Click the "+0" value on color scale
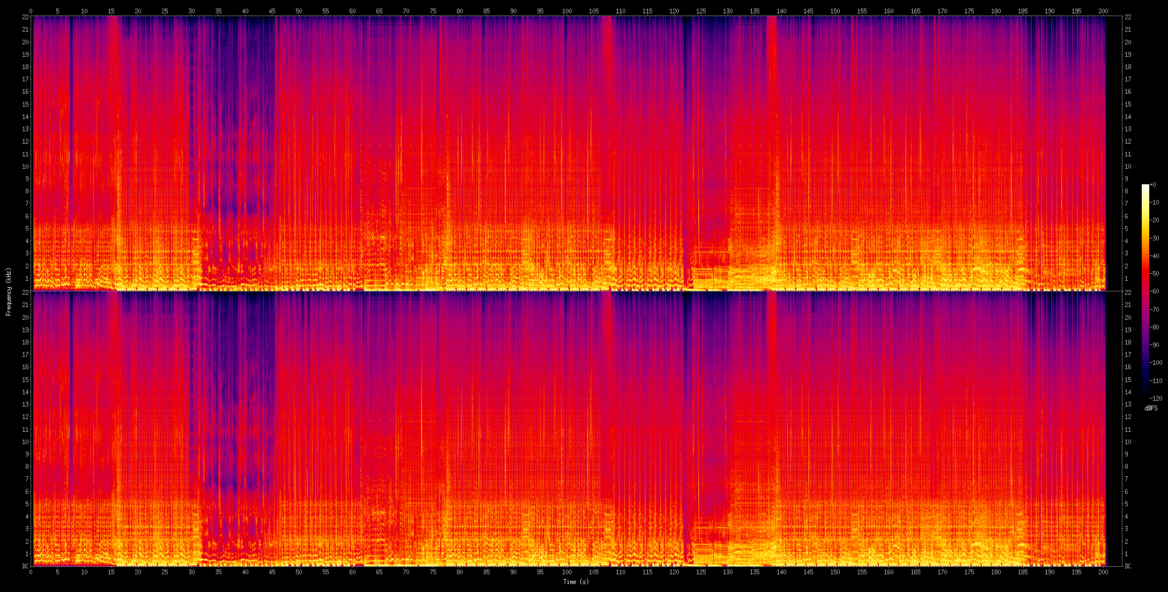The image size is (1168, 592). (x=1152, y=185)
